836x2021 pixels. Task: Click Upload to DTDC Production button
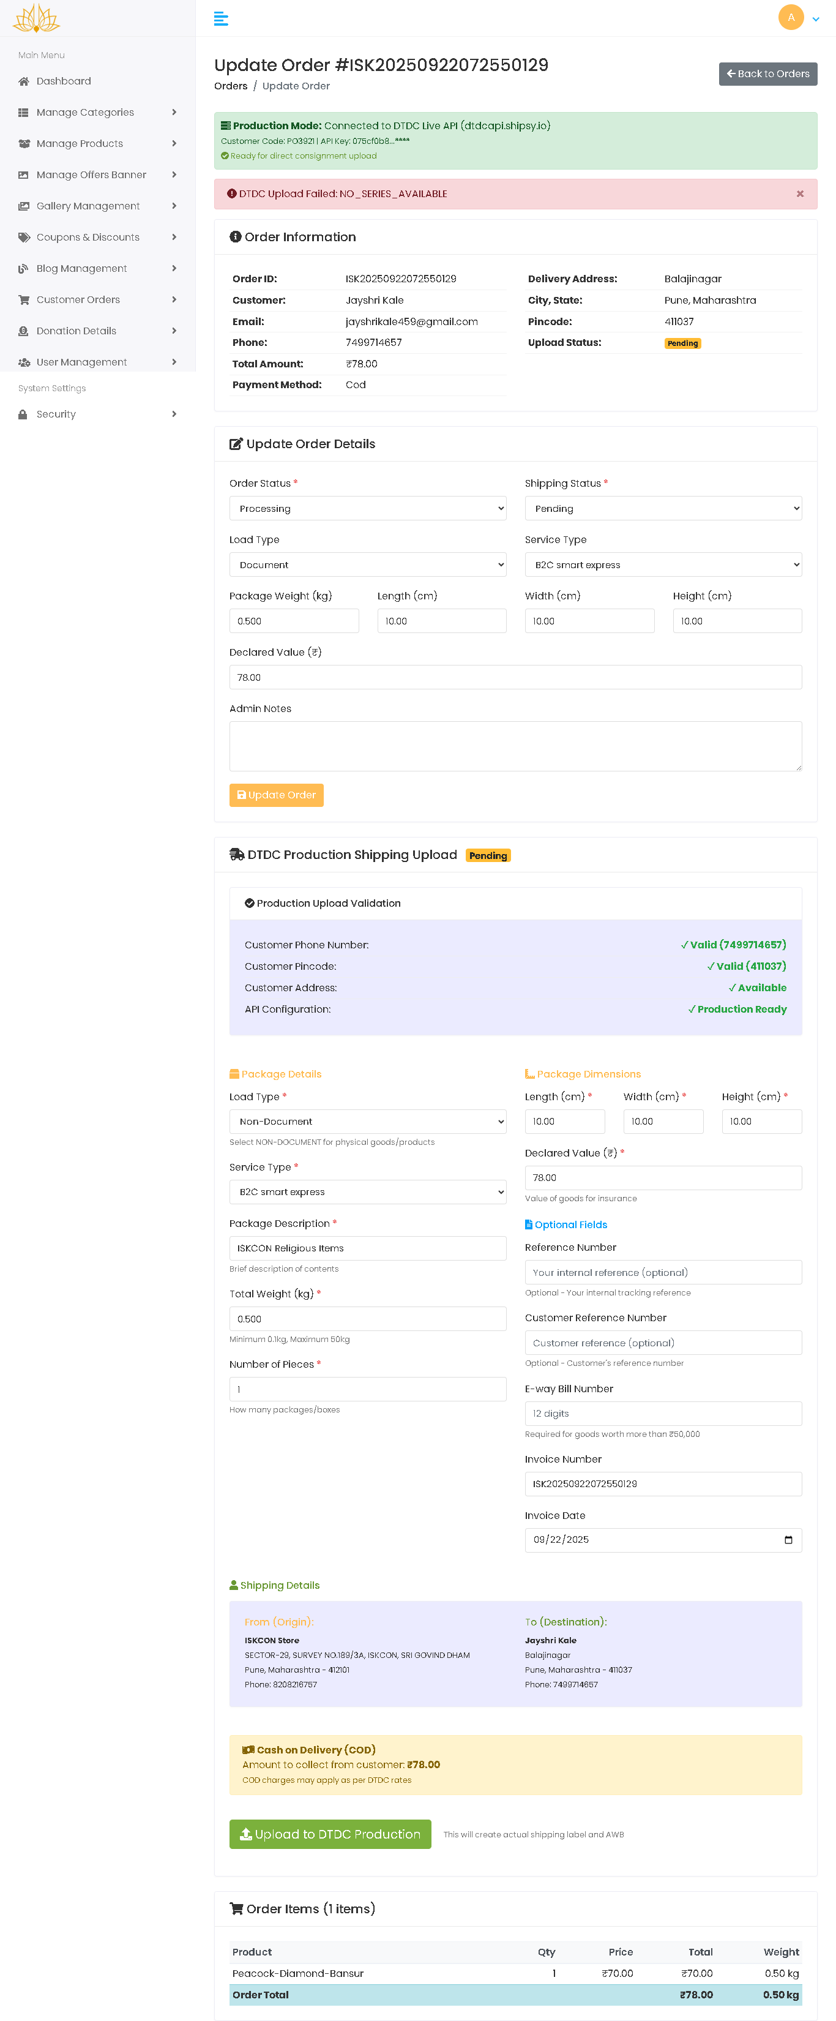coord(330,1834)
